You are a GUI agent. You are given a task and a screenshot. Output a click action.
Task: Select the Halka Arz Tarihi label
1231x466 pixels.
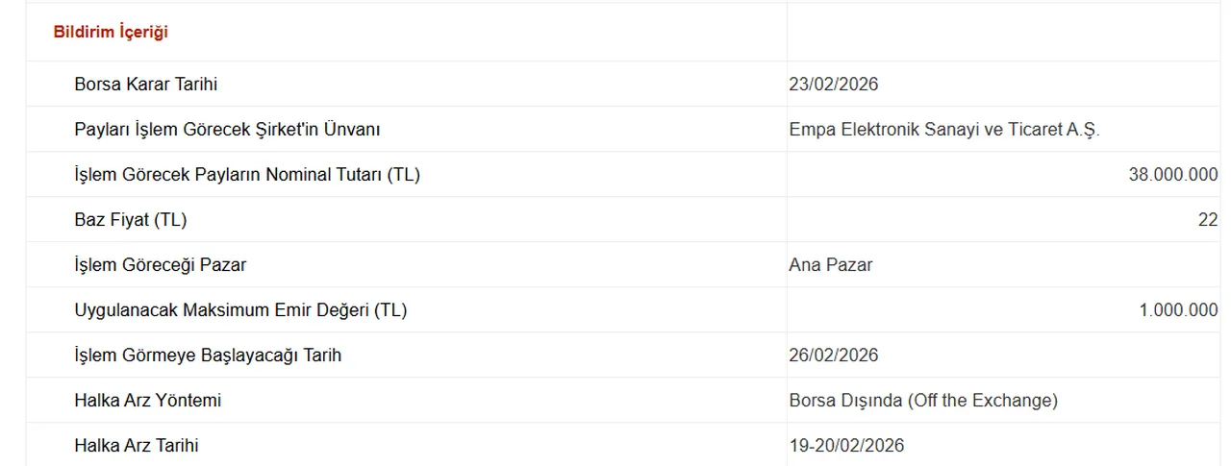(x=137, y=446)
